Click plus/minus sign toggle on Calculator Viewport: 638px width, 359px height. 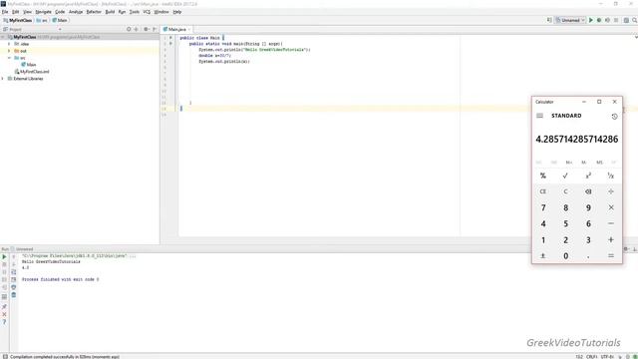pos(543,256)
